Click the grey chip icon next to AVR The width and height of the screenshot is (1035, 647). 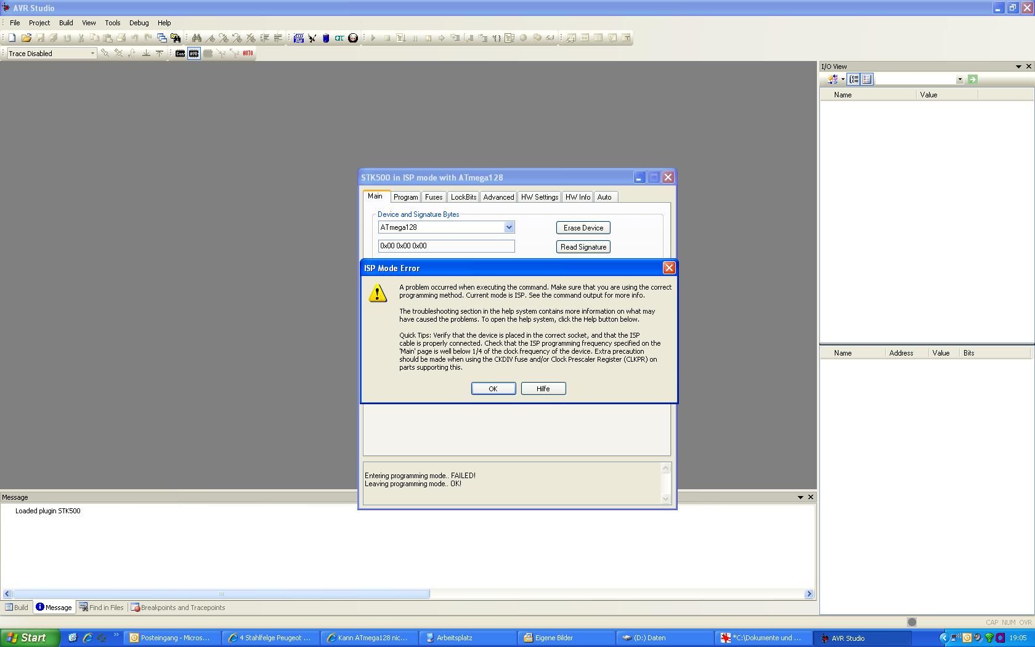(208, 54)
